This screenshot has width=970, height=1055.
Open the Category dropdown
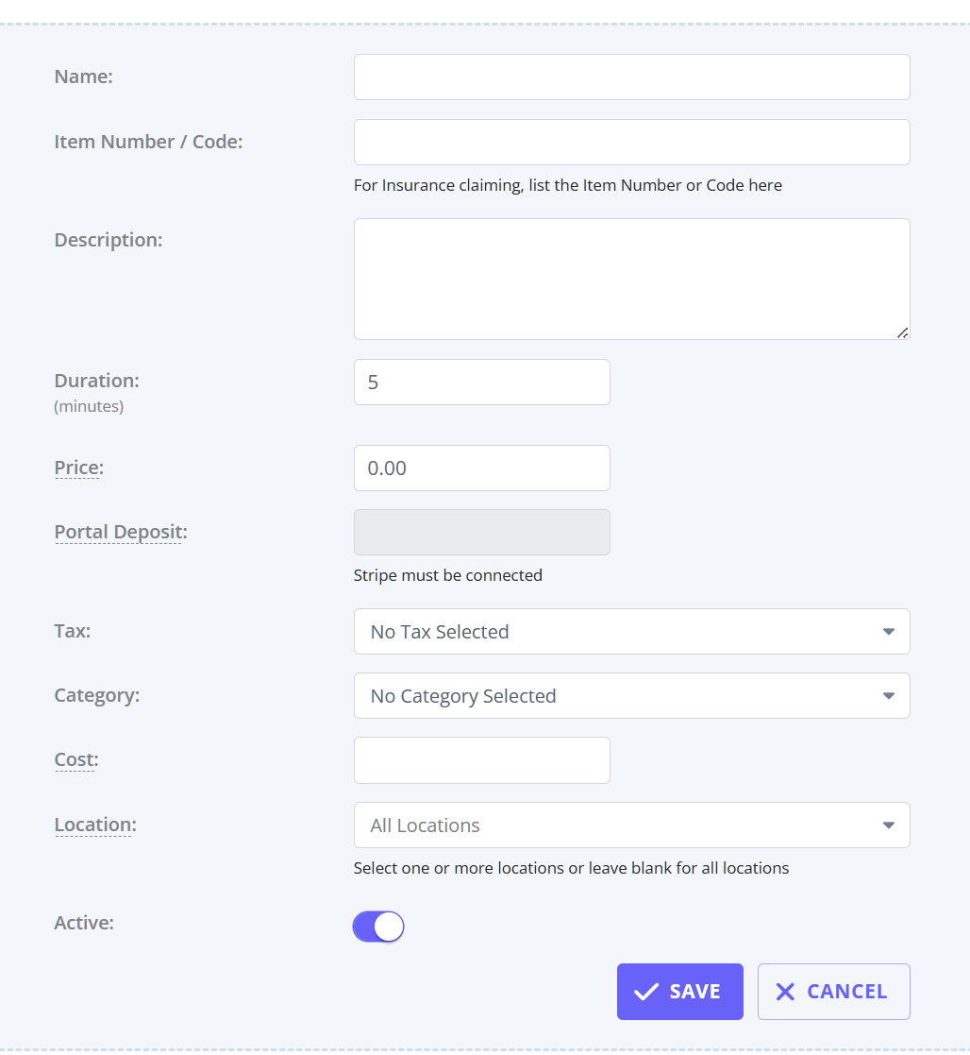pyautogui.click(x=631, y=696)
